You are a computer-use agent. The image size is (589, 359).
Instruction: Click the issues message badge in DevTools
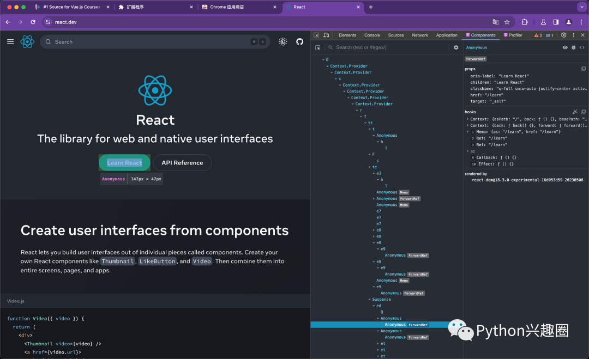click(x=550, y=35)
